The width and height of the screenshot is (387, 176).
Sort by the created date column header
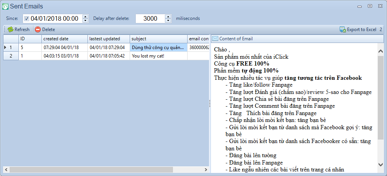click(64, 39)
